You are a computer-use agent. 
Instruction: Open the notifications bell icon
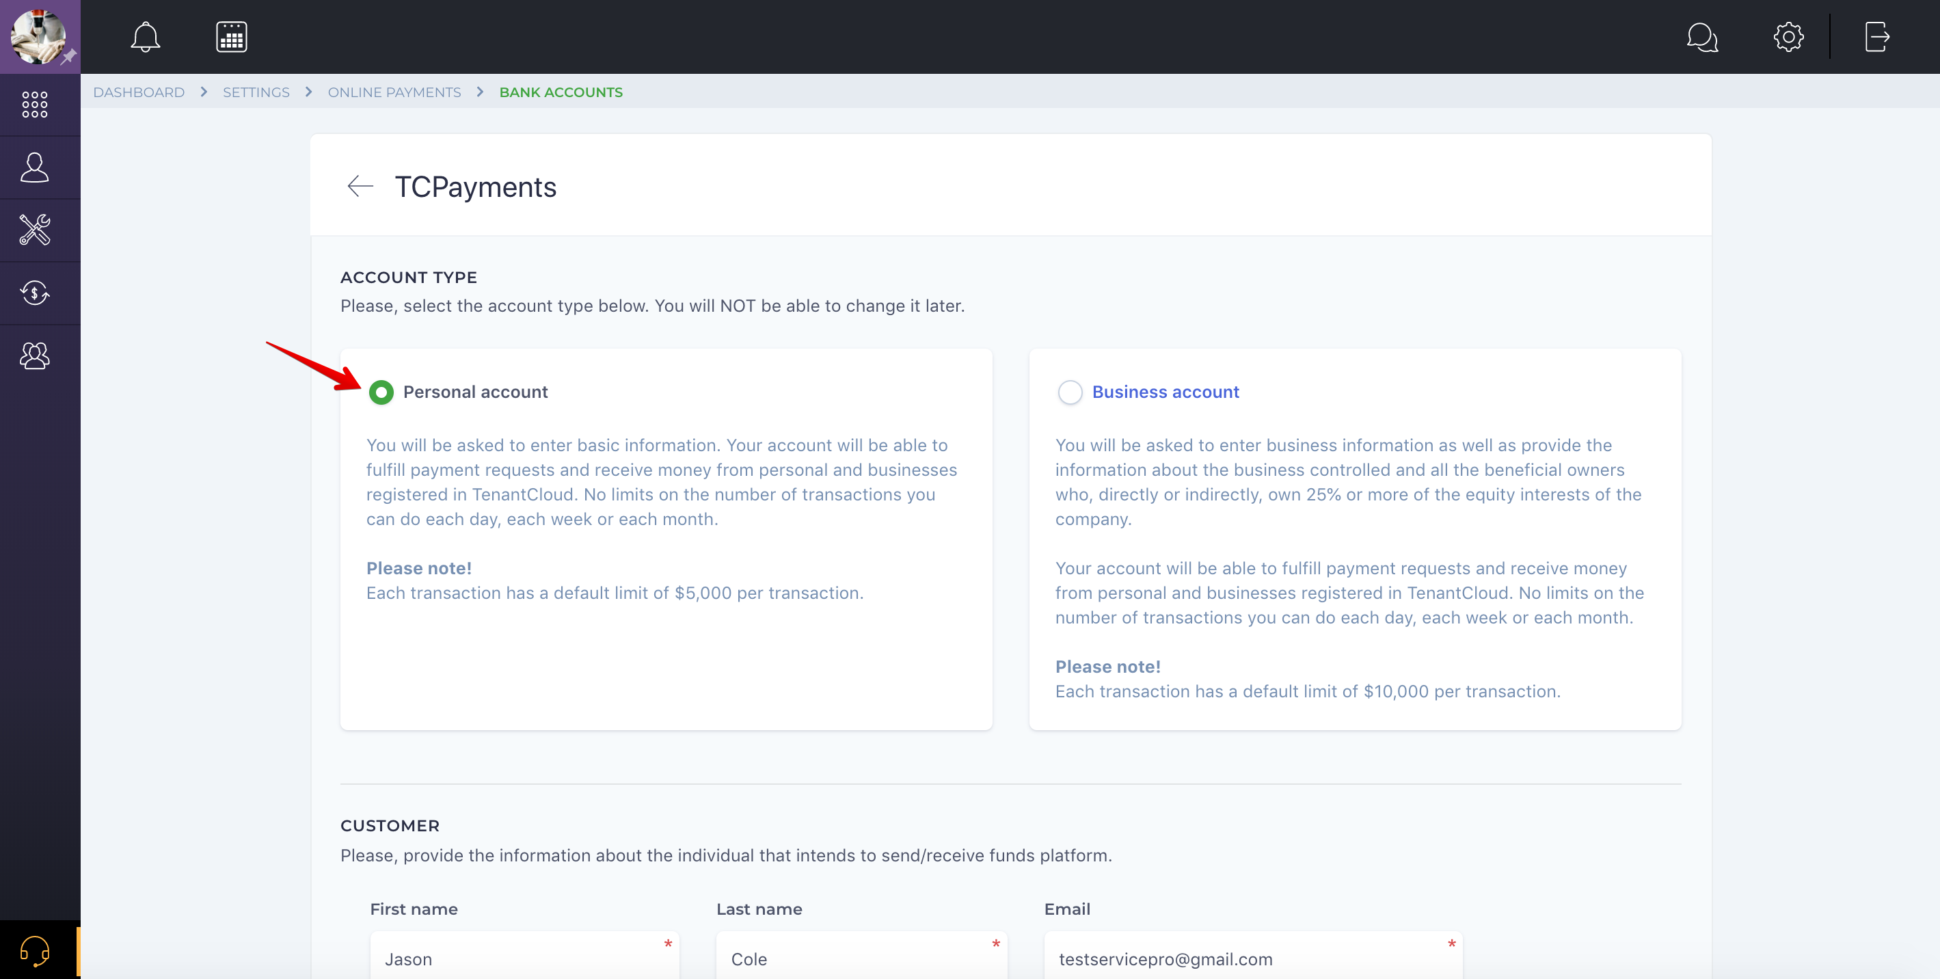[146, 37]
